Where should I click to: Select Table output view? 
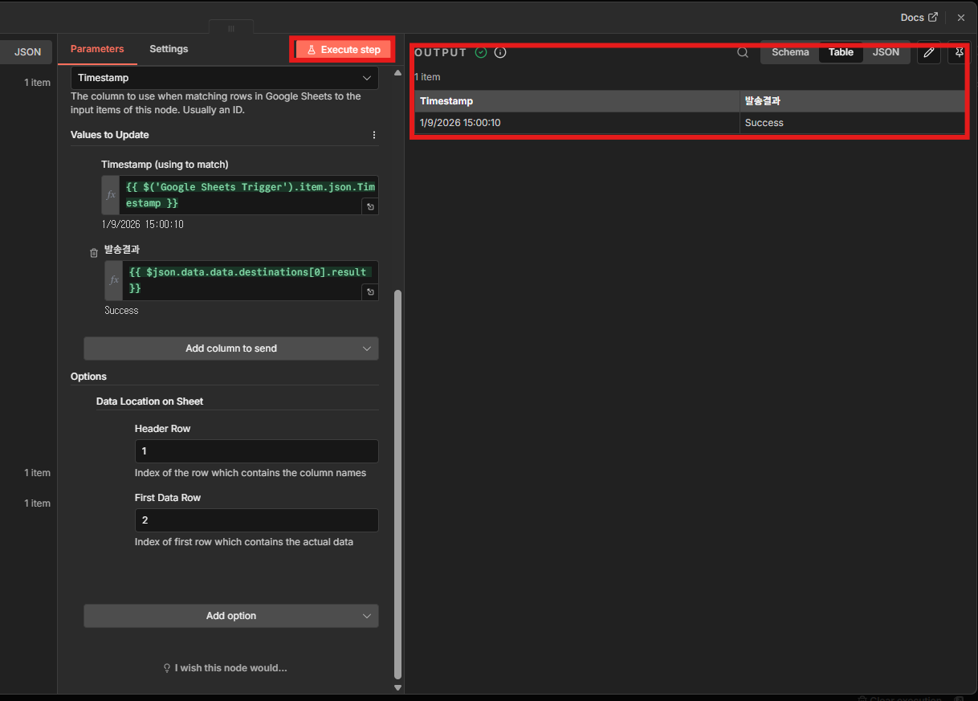pos(841,52)
